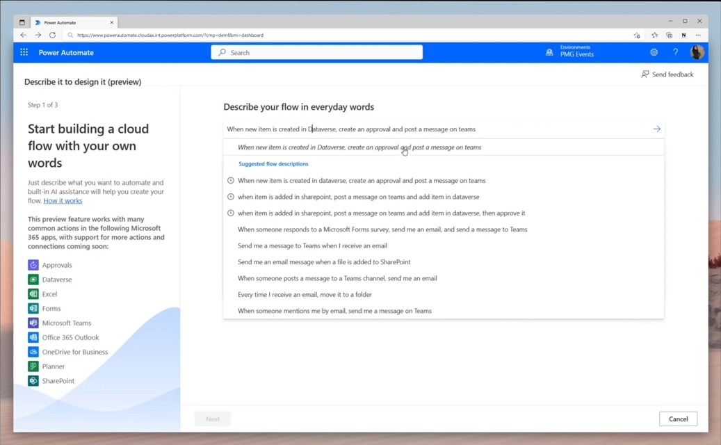Image resolution: width=721 pixels, height=445 pixels.
Task: Click the Approvals app icon
Action: coord(33,265)
